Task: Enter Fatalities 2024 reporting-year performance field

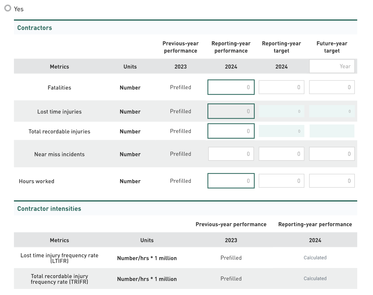Action: coord(231,87)
